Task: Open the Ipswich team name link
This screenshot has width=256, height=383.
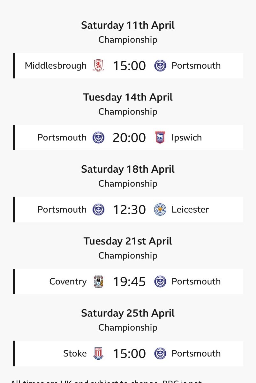Action: pos(187,138)
